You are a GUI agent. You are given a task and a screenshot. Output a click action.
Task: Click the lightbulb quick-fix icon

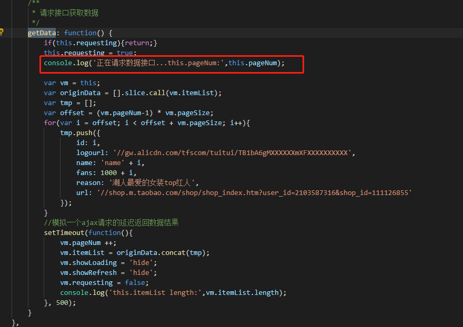(2, 32)
